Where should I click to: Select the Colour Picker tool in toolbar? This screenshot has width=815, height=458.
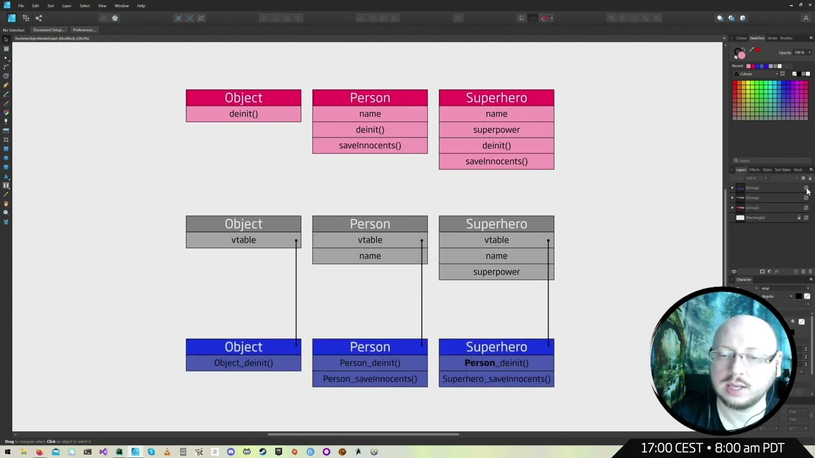(6, 195)
